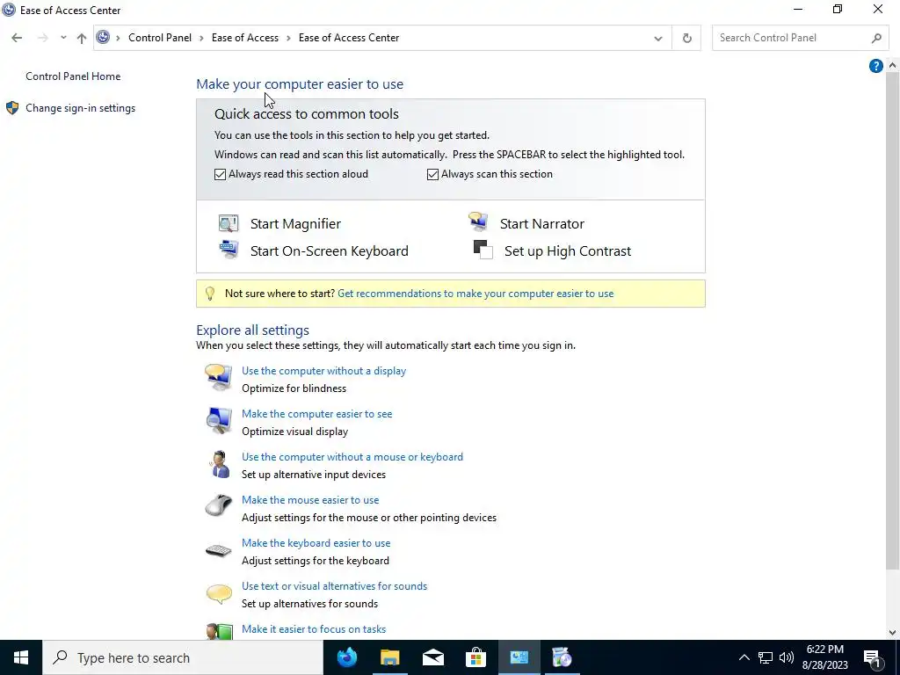Click the last pinned taskbar app icon
900x675 pixels.
click(x=562, y=657)
